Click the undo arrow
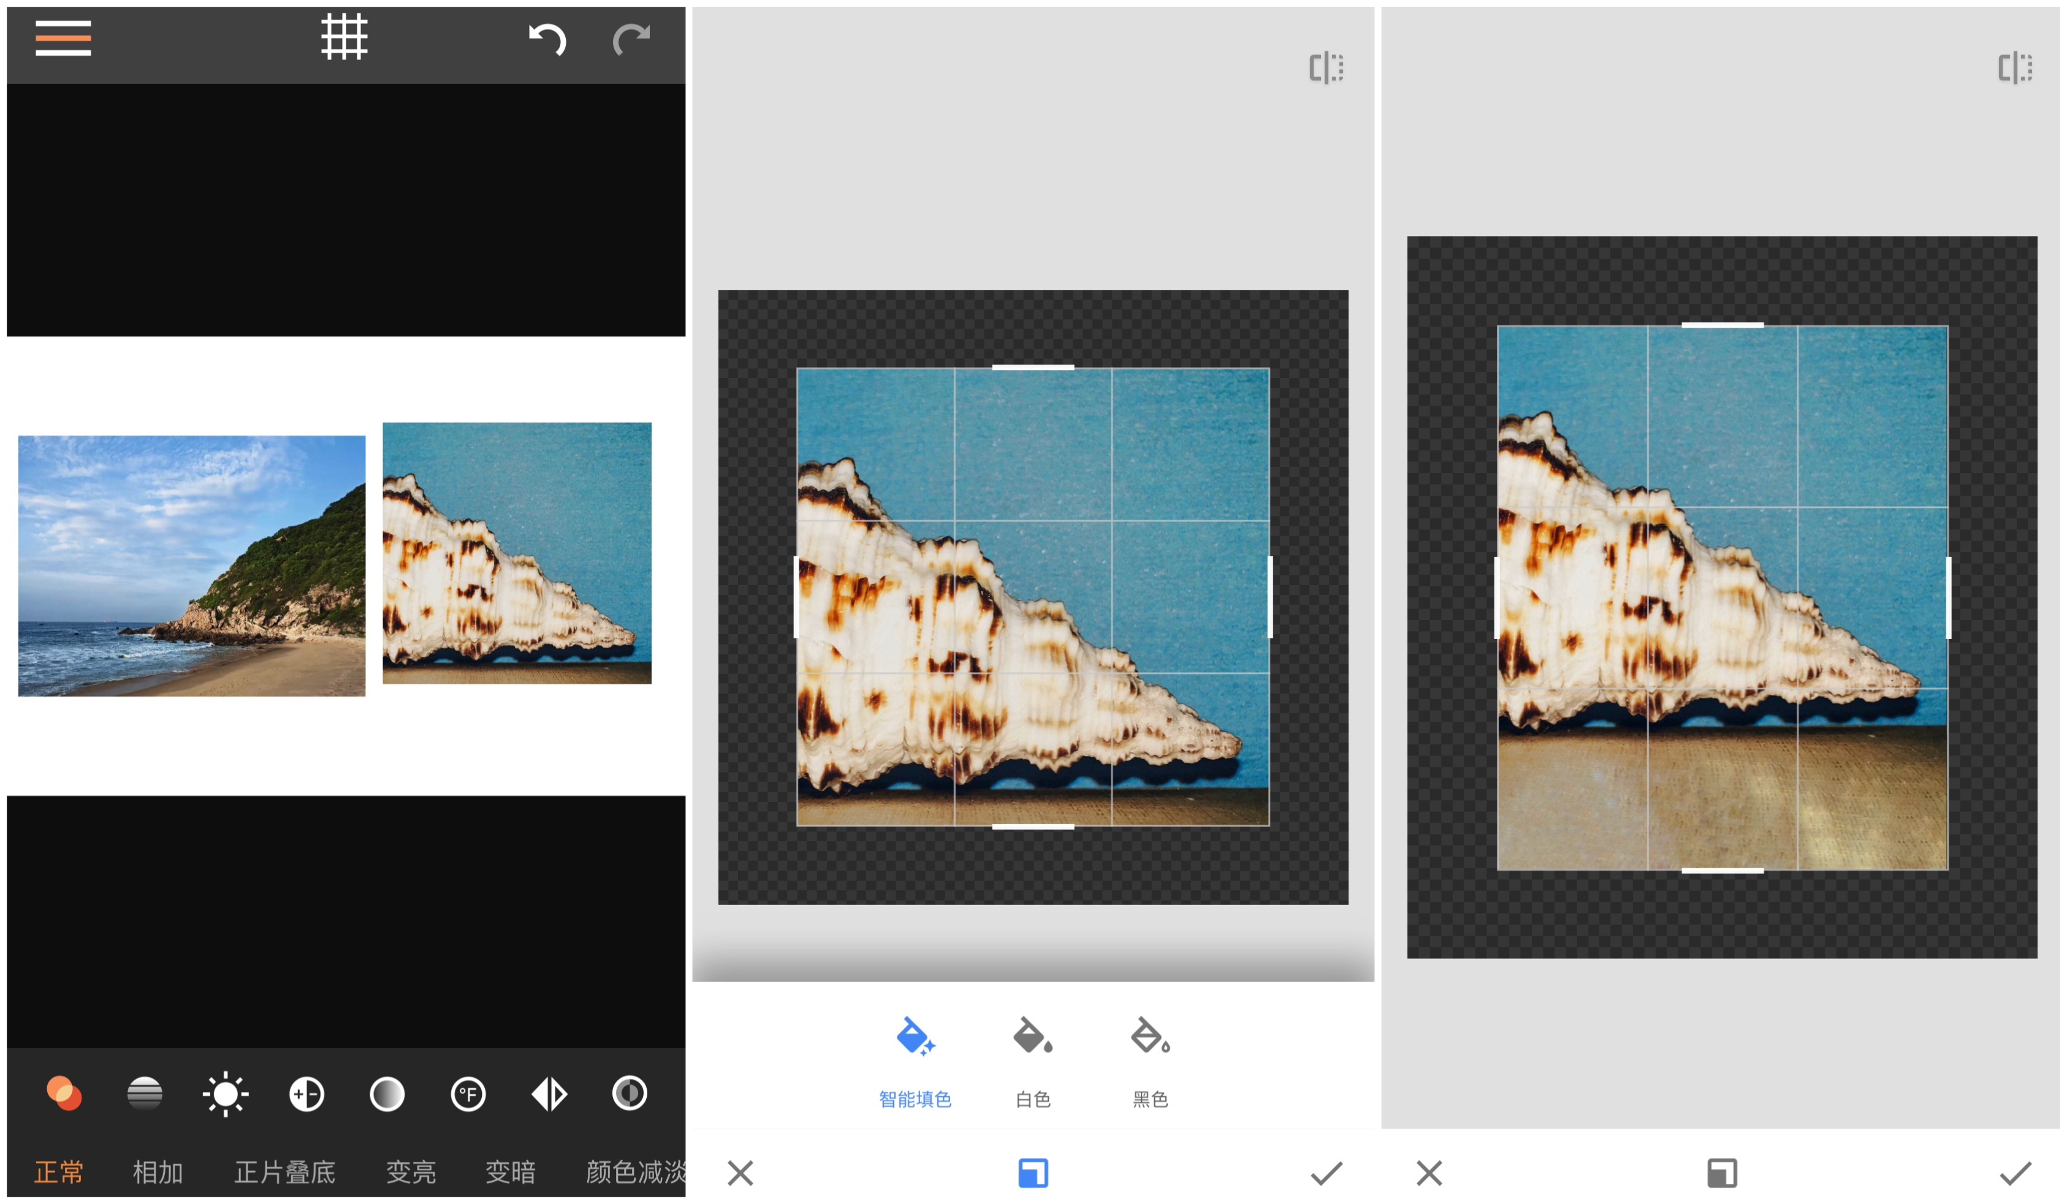2067x1204 pixels. coord(547,39)
